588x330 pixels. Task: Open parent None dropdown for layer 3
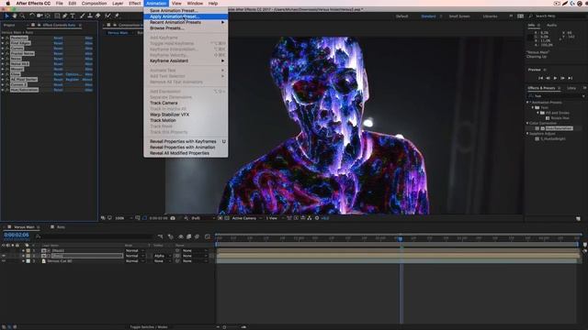[195, 260]
